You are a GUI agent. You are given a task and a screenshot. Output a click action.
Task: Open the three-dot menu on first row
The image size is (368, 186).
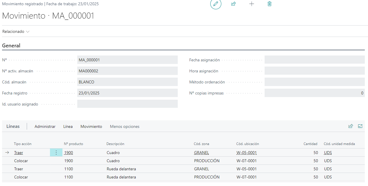coord(56,153)
